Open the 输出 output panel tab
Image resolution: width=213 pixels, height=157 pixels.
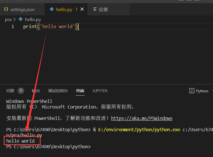coord(36,91)
